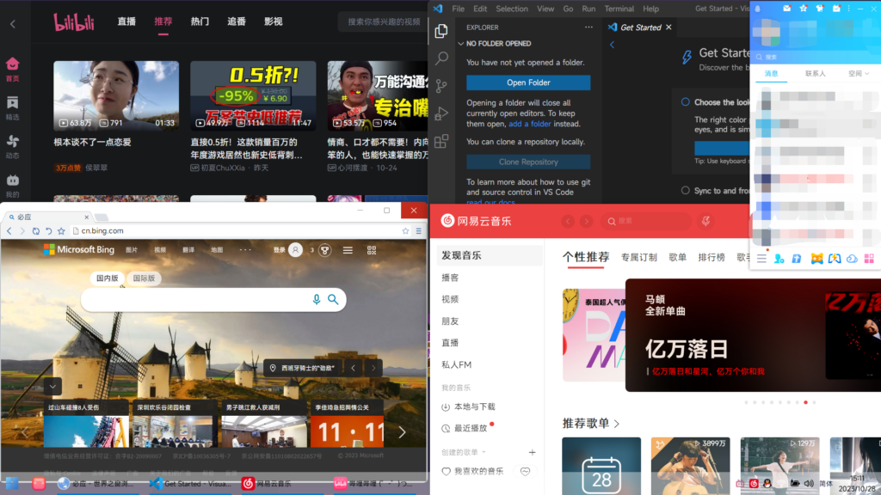Viewport: 881px width, 495px height.
Task: Switch to Bilibili 热门 tab
Action: [200, 21]
